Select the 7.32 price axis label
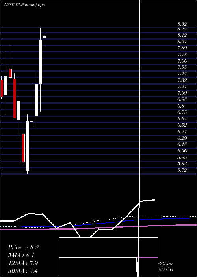197x277 pixels. (182, 80)
